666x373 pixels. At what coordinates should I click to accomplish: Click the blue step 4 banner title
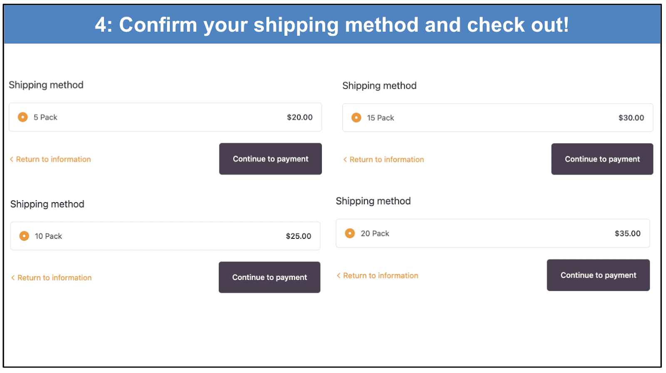[332, 25]
